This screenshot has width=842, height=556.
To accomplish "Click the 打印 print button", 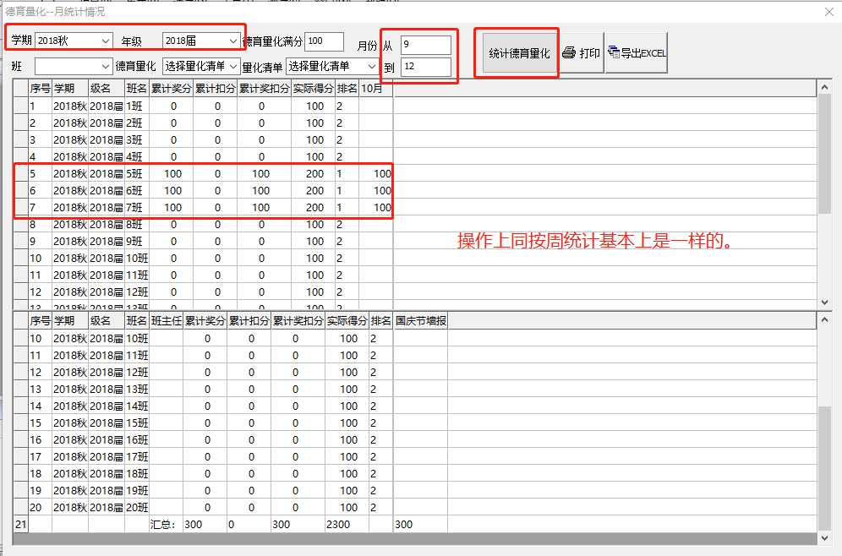I will coord(581,53).
